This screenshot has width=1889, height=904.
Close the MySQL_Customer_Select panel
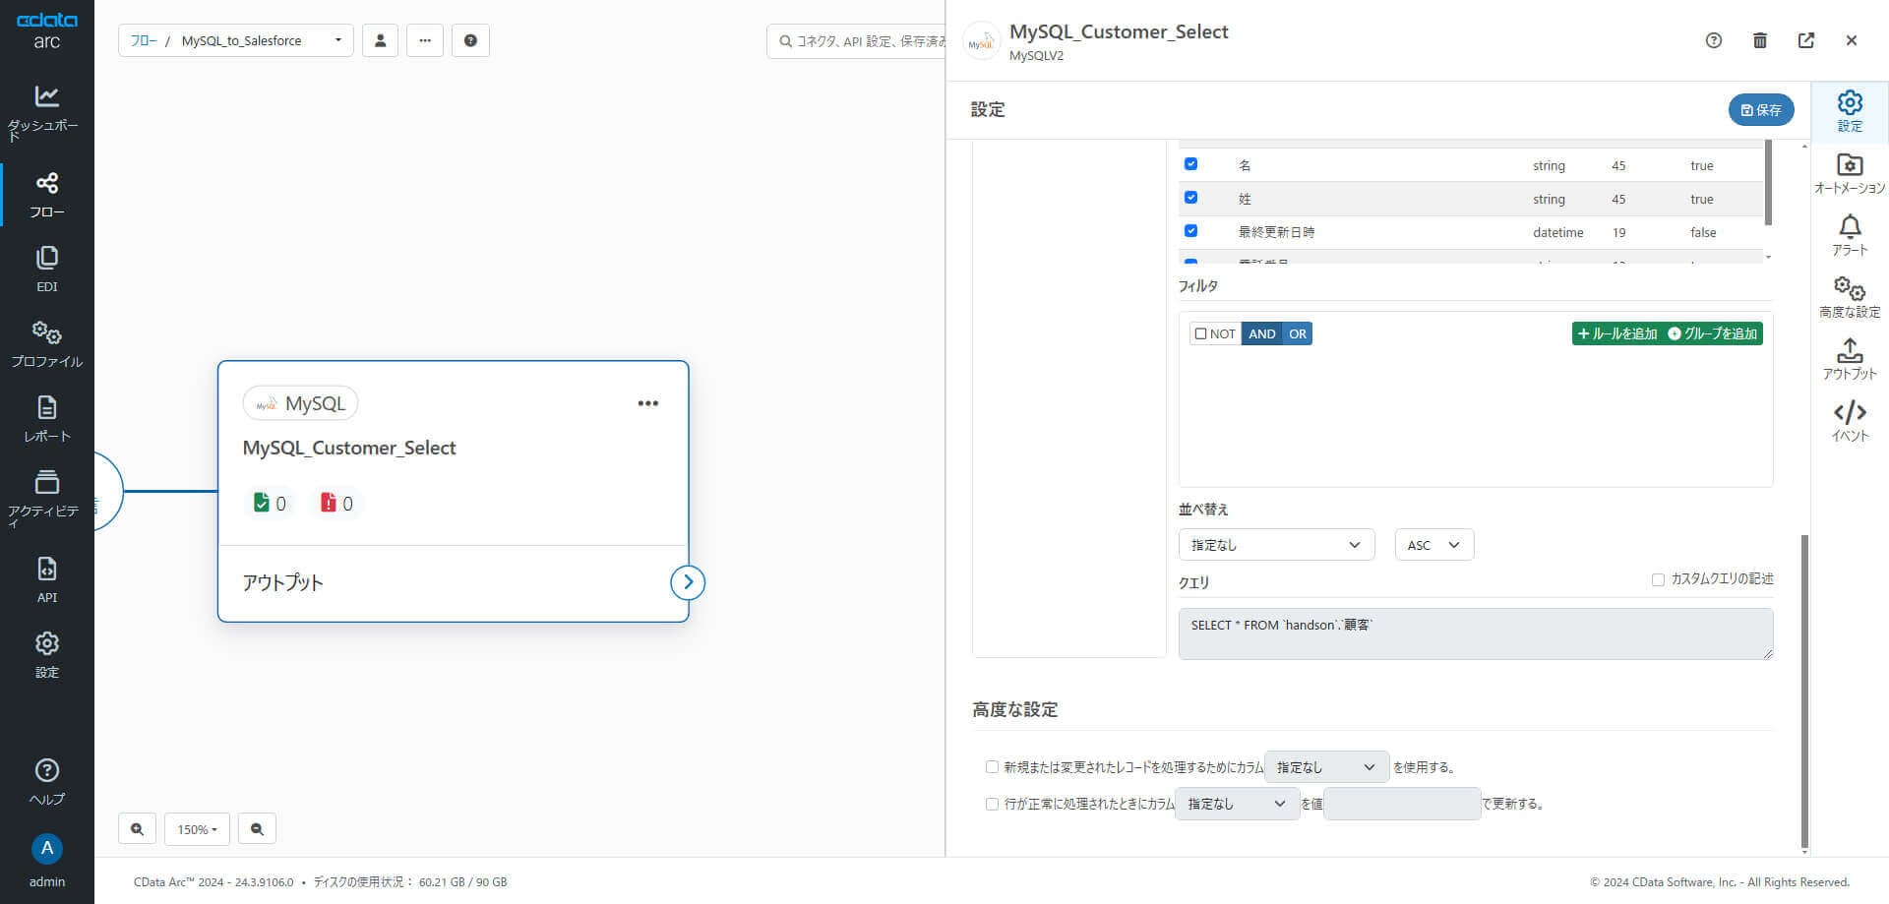click(x=1852, y=40)
